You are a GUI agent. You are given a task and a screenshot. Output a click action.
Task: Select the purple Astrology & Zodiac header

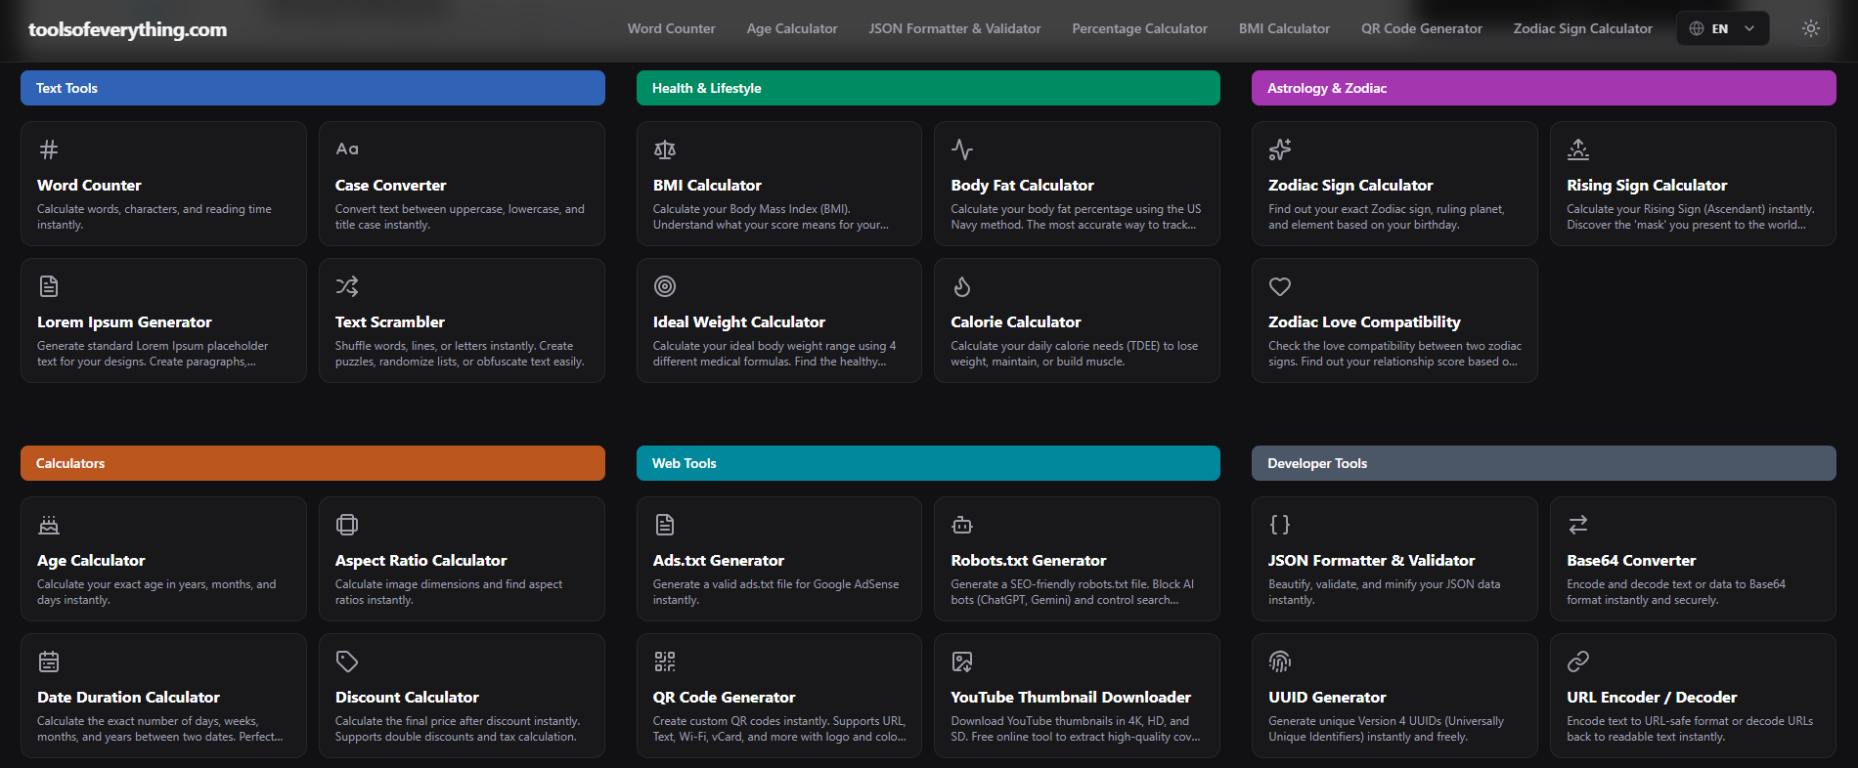coord(1544,88)
